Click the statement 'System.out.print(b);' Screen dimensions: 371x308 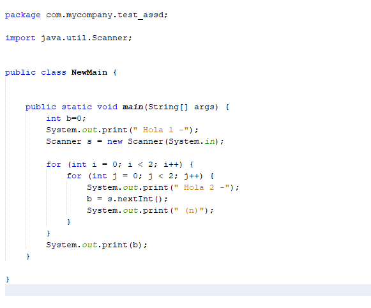coord(96,245)
